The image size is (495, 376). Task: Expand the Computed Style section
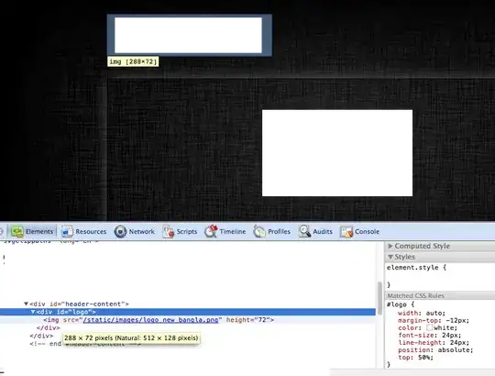tap(390, 246)
